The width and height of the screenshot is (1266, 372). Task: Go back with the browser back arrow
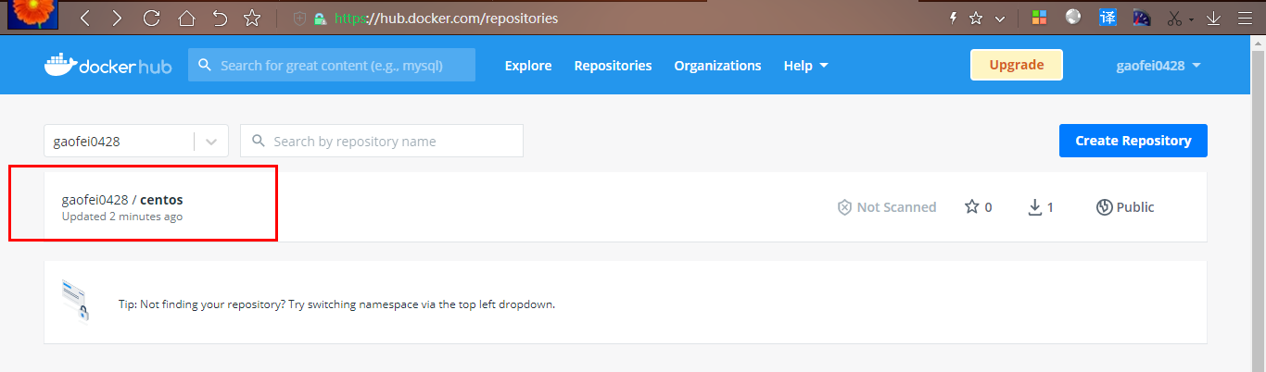point(84,18)
